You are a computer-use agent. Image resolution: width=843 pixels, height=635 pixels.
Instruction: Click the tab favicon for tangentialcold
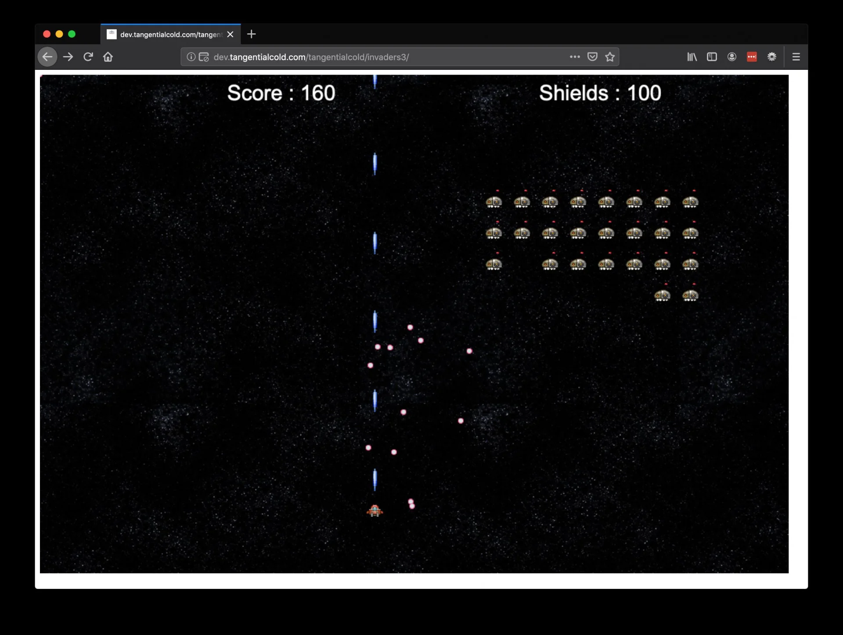112,34
